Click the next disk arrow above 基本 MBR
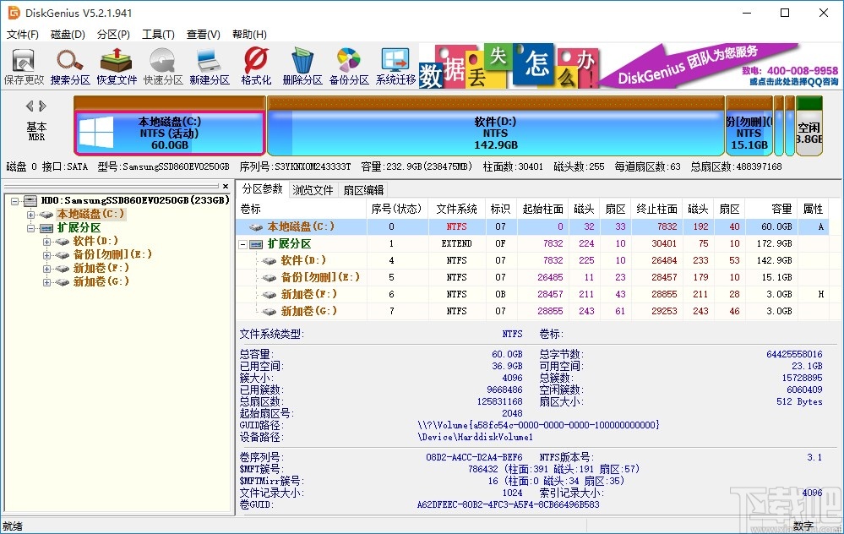 pos(42,106)
